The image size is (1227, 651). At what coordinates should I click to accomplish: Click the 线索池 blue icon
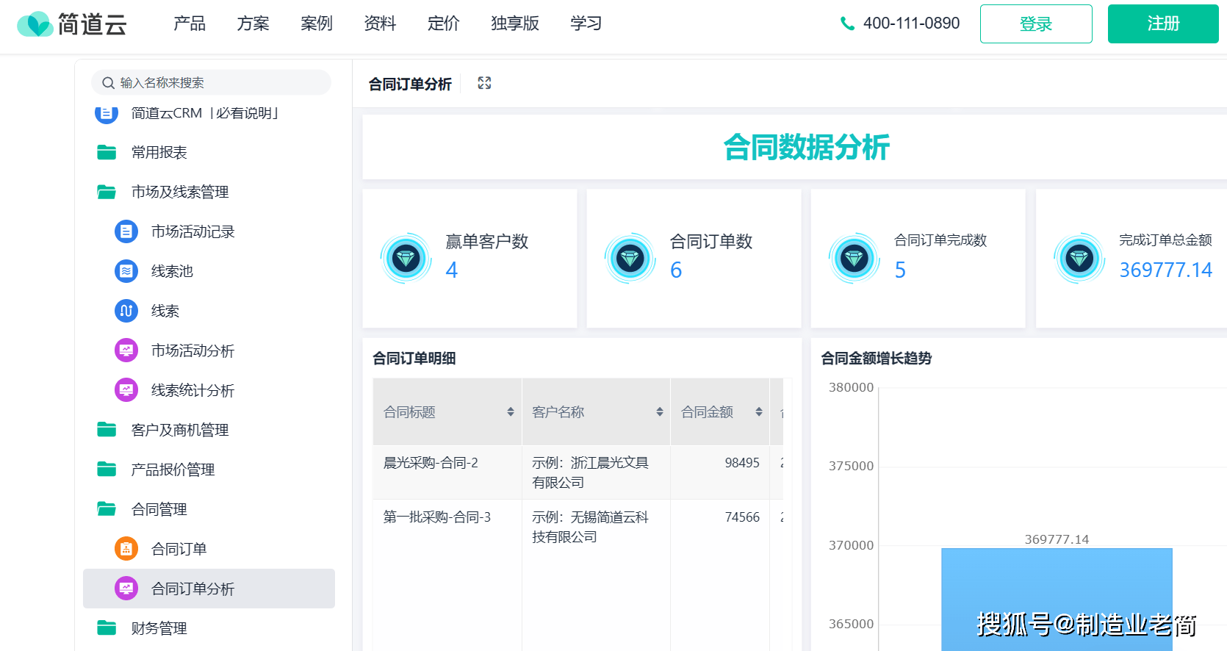click(126, 271)
